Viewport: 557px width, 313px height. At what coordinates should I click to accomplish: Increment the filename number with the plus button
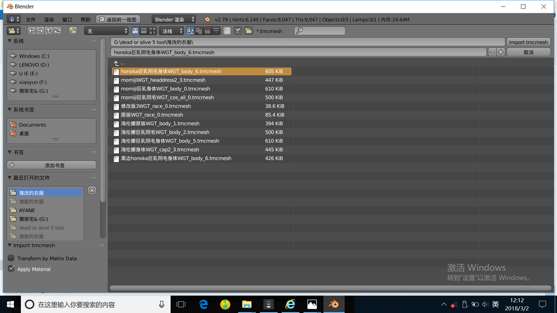[x=501, y=52]
